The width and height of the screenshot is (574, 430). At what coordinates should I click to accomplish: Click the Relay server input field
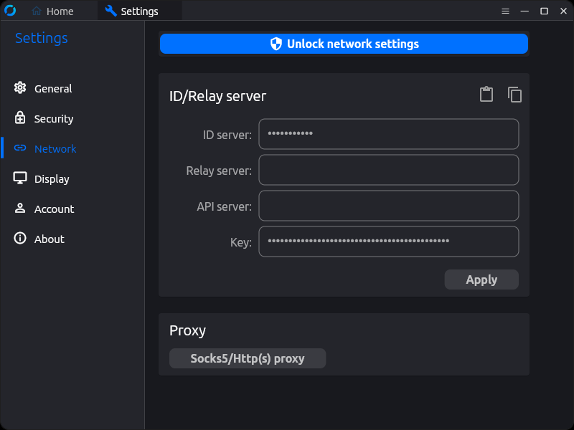[388, 170]
